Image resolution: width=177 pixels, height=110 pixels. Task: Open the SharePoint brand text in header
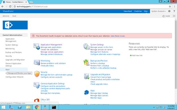tap(8, 11)
